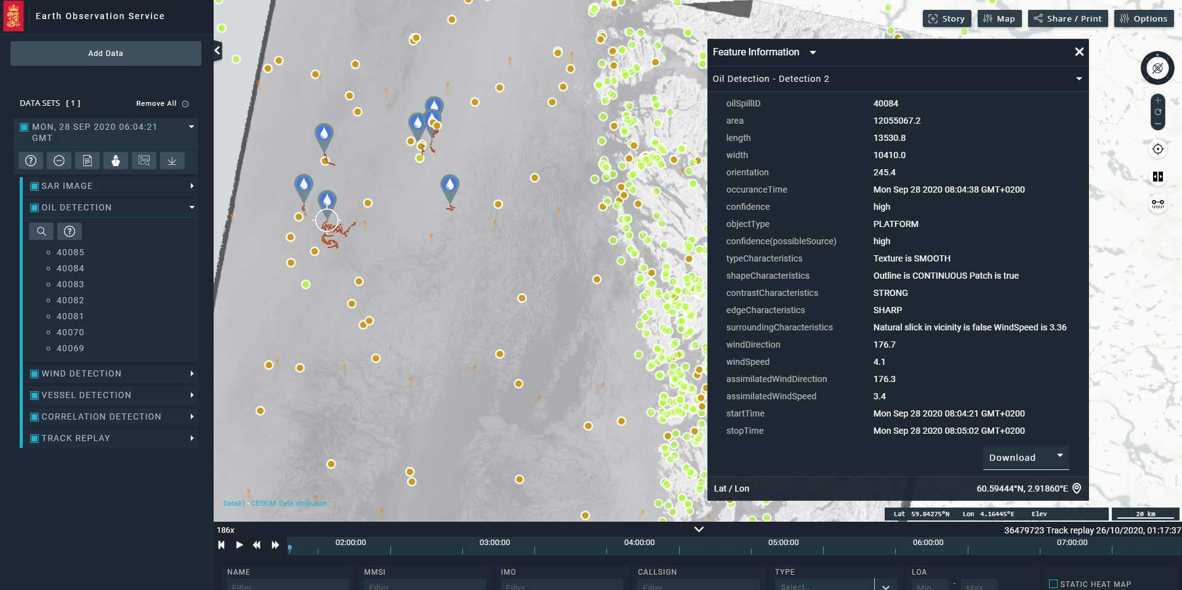Uncheck the Vessel Detection layer checkbox
Viewport: 1182px width, 590px height.
point(34,395)
